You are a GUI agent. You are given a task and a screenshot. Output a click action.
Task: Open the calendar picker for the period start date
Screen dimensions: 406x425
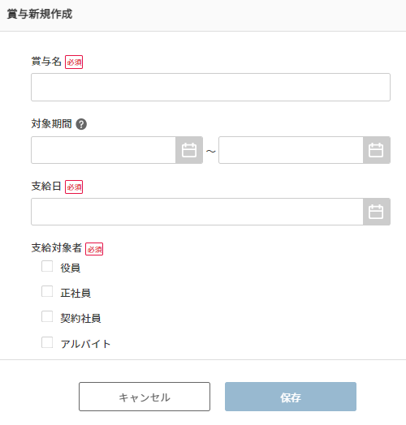[189, 150]
